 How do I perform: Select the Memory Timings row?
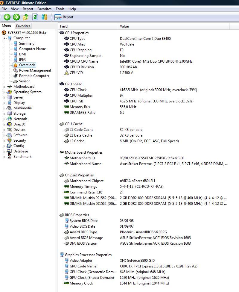(x=114, y=186)
